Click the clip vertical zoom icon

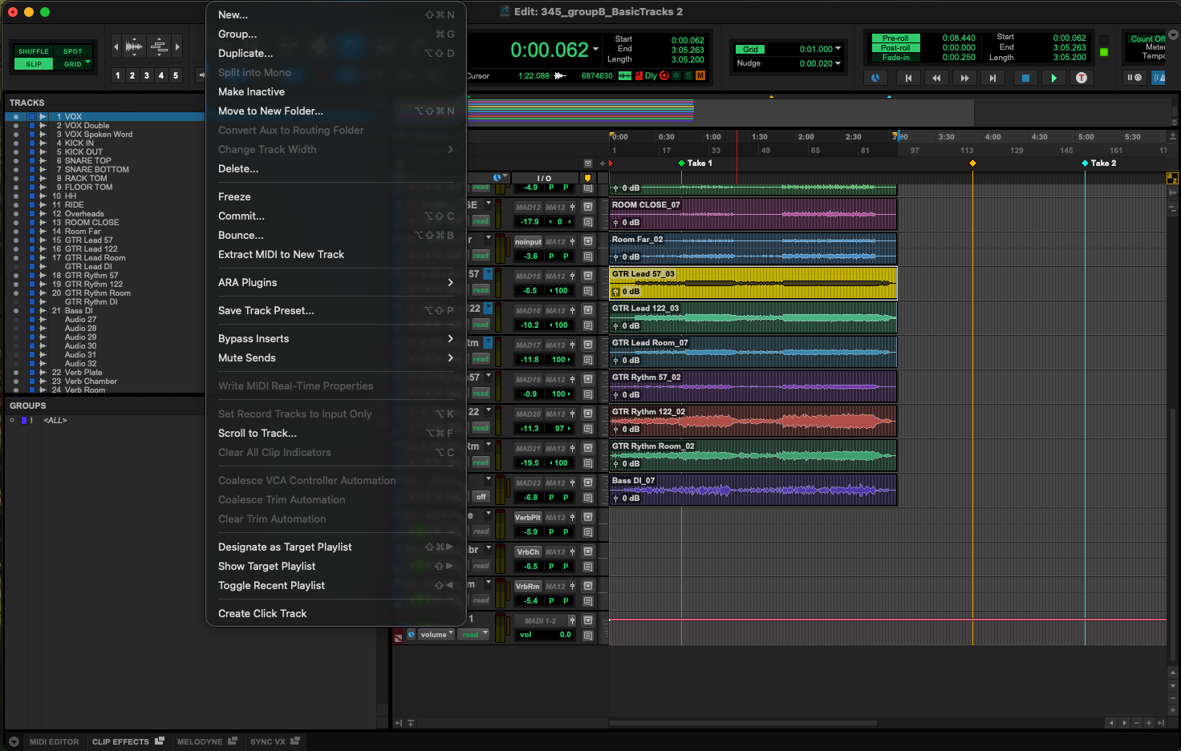[x=159, y=47]
